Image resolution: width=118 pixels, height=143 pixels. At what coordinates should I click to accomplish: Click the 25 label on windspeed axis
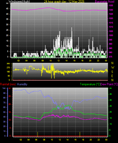(7, 30)
